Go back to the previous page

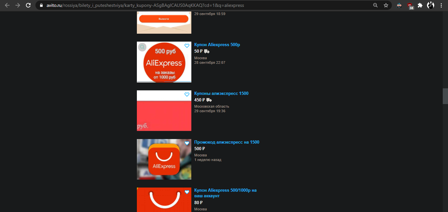point(7,5)
